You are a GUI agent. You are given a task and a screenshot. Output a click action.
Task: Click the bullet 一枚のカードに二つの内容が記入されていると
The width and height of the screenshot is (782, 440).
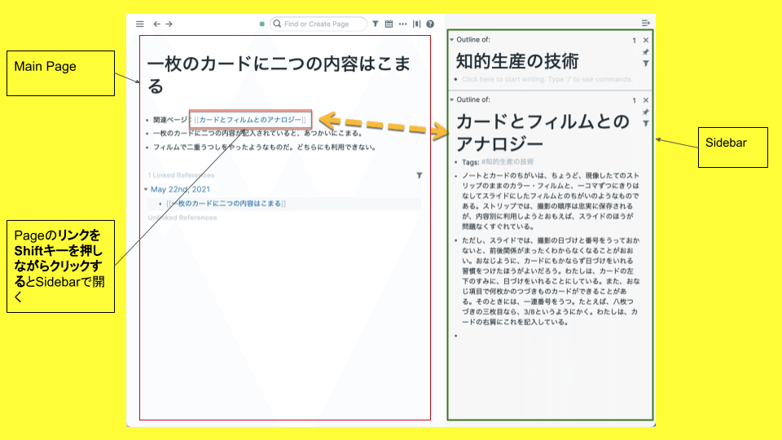coord(258,133)
